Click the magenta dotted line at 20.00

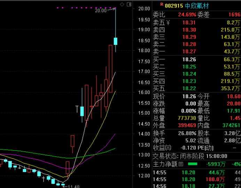[x=86, y=8]
